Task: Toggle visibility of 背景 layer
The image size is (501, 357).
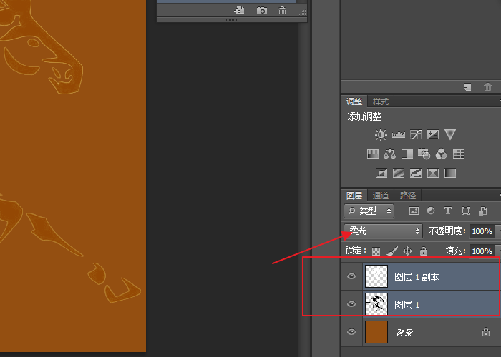Action: (x=351, y=332)
